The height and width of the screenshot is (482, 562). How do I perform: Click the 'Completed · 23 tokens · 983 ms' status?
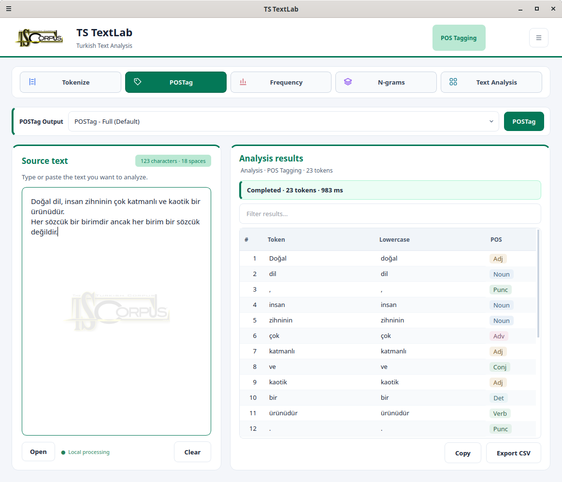[x=390, y=190]
